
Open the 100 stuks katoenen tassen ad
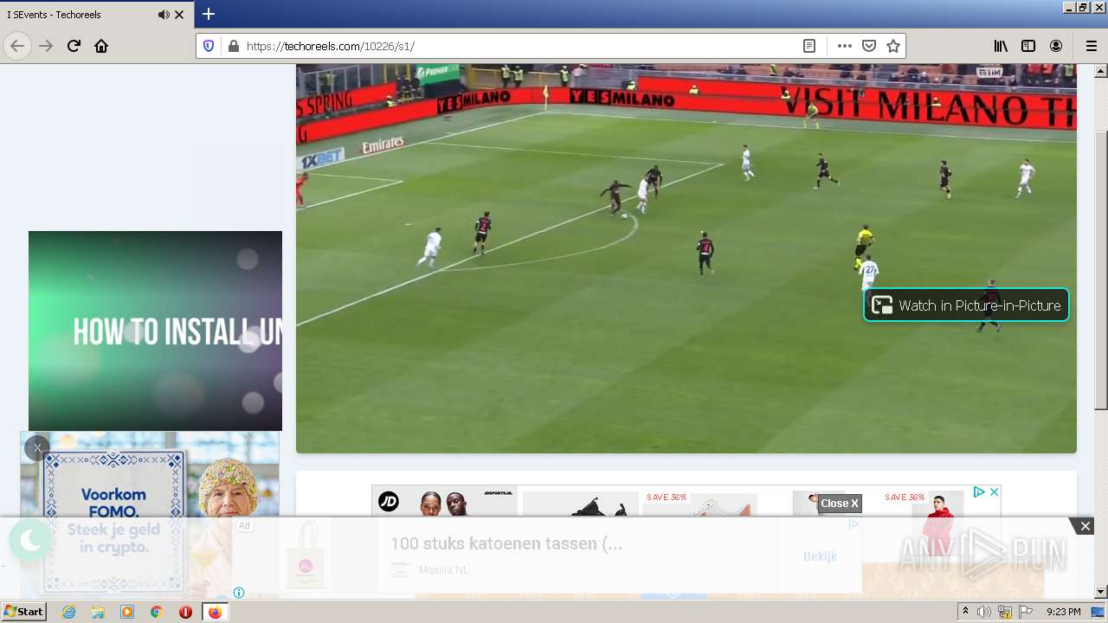pyautogui.click(x=506, y=543)
